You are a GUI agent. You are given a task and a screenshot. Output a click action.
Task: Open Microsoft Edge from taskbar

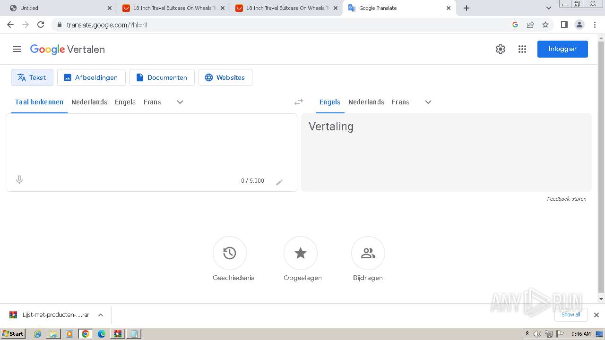click(102, 334)
